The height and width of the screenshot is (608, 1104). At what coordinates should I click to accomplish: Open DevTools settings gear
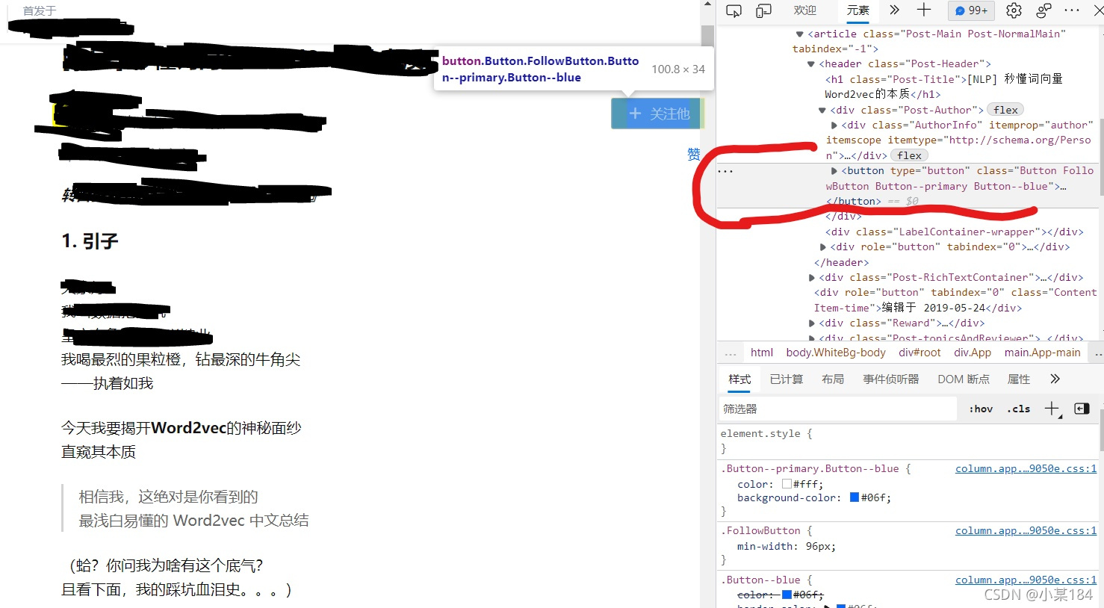coord(1014,10)
